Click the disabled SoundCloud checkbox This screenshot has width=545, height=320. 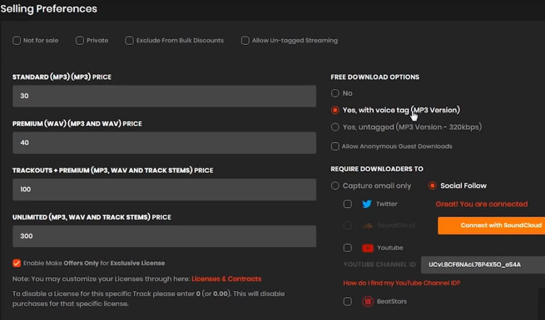tap(347, 225)
